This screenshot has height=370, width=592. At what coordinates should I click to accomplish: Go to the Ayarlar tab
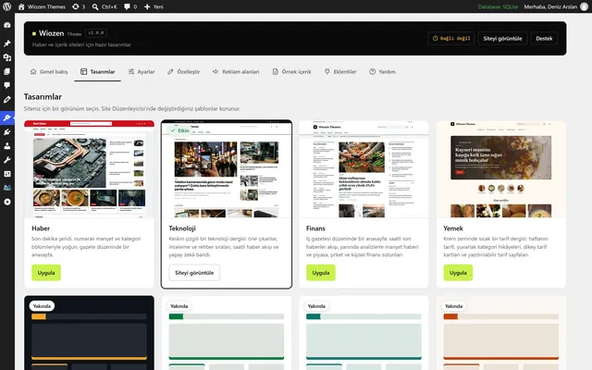click(x=142, y=72)
